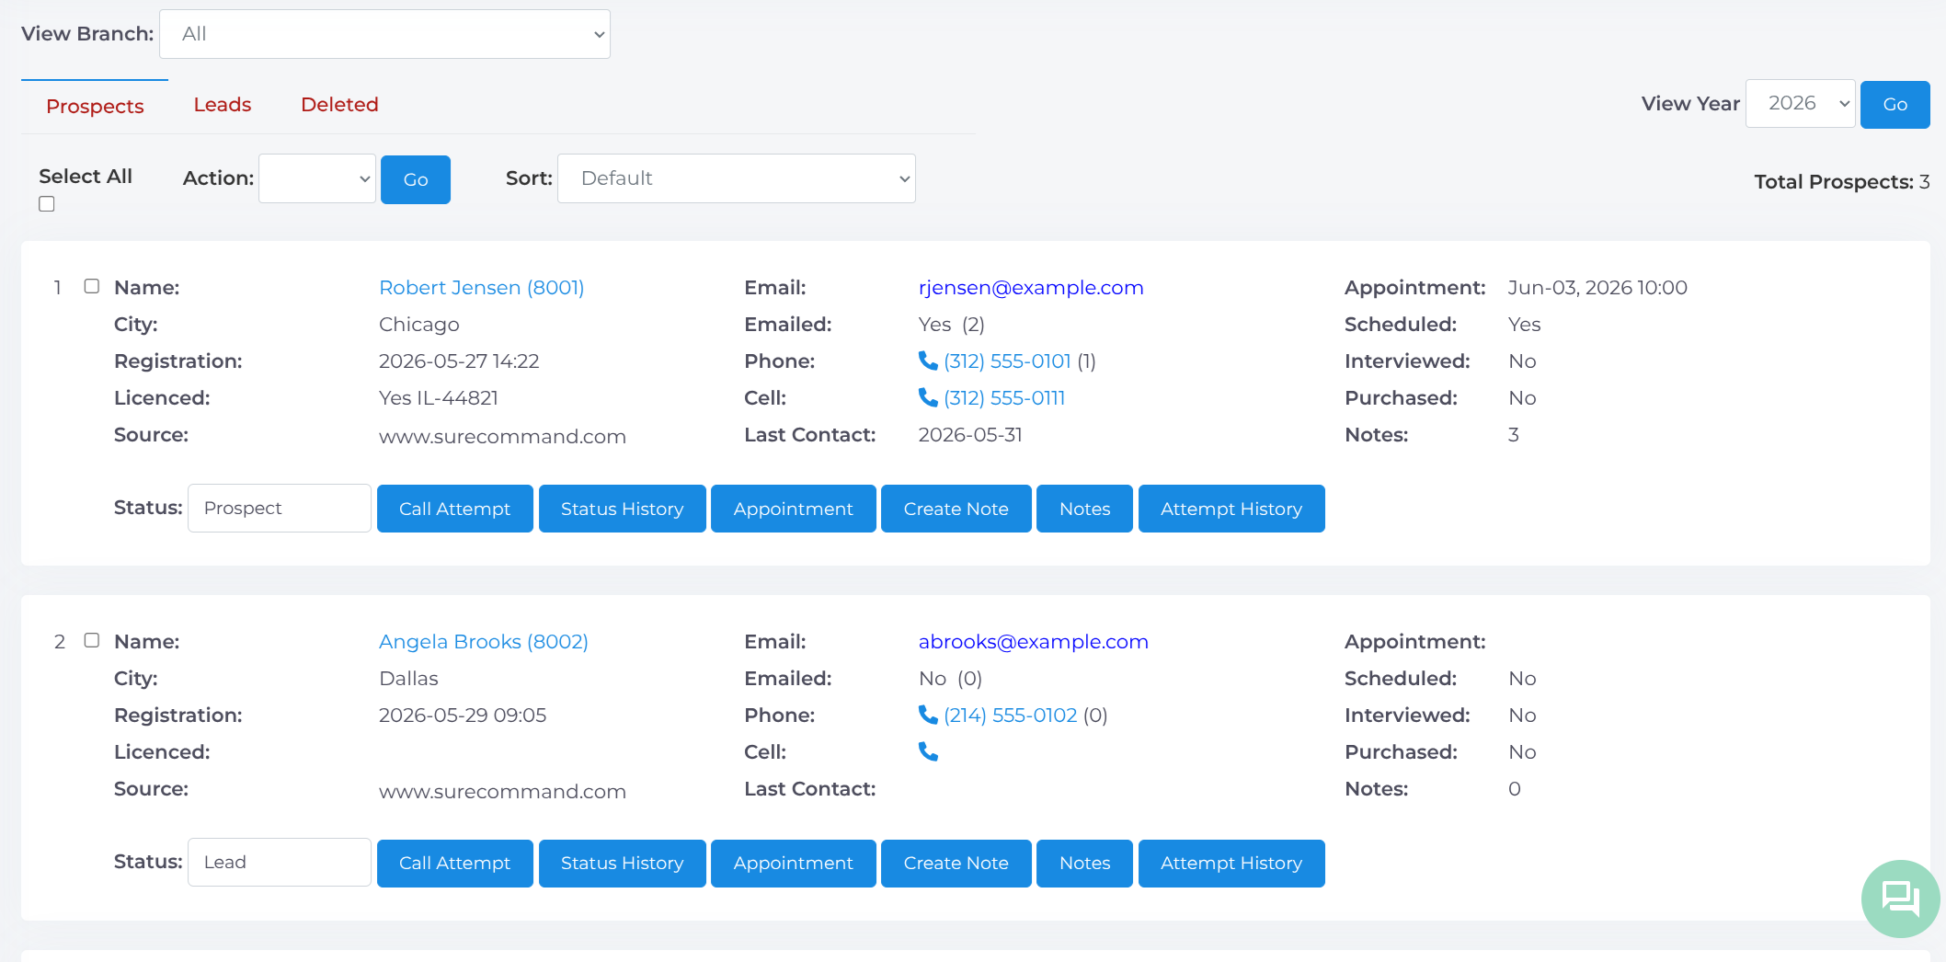The height and width of the screenshot is (962, 1946).
Task: Expand the Action dropdown
Action: (x=317, y=178)
